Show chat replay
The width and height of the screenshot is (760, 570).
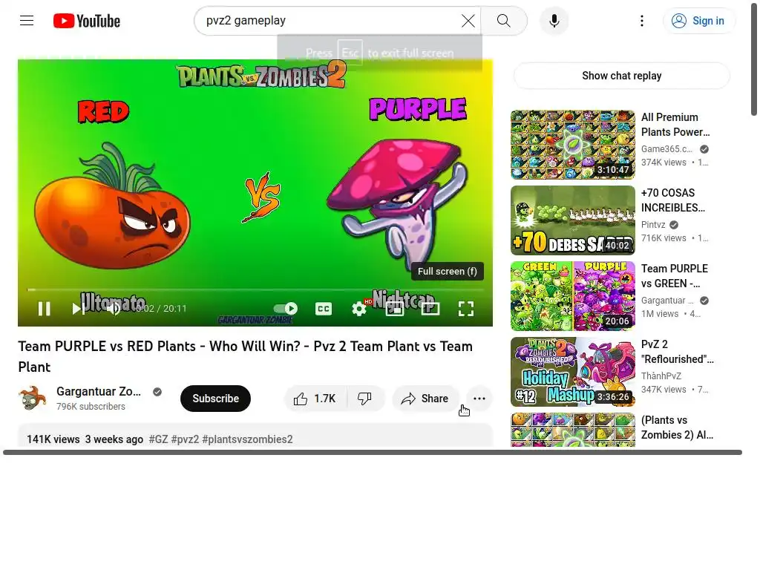pyautogui.click(x=621, y=76)
